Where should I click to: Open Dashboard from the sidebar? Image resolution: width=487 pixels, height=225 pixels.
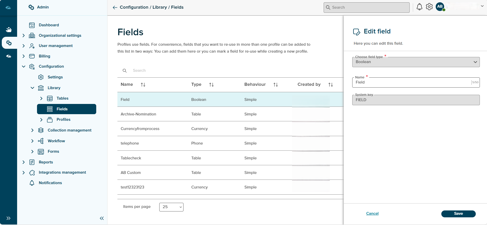coord(49,25)
